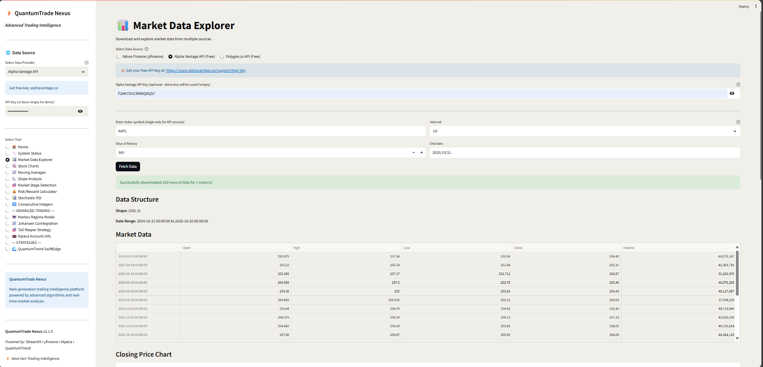Open help tooltip for Select Data Provider

(x=87, y=63)
